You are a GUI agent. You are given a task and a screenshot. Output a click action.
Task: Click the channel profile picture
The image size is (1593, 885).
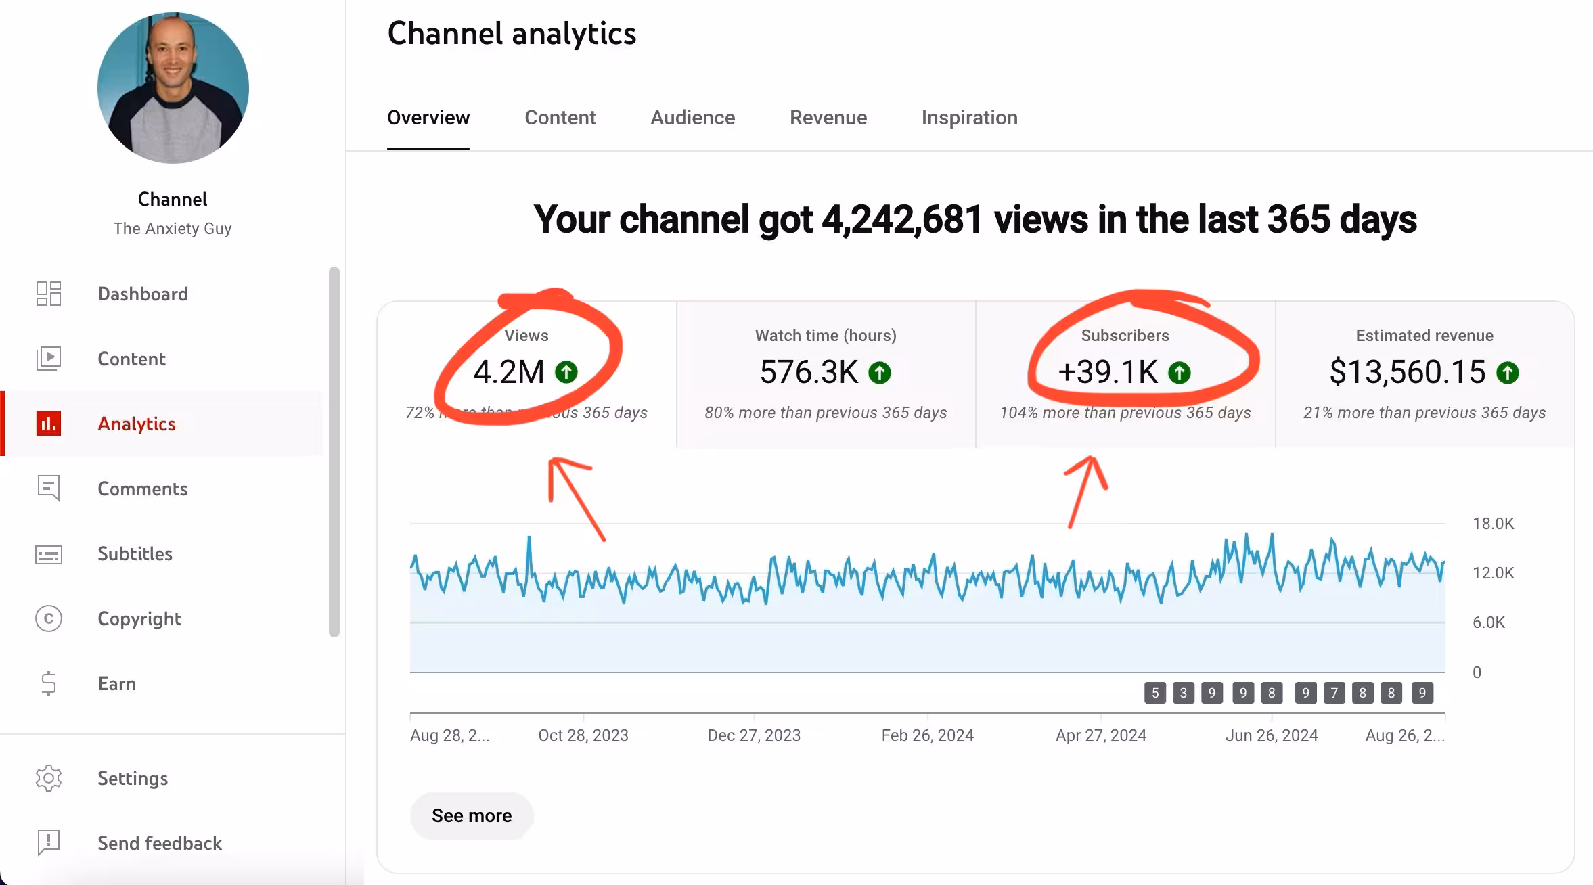click(173, 88)
